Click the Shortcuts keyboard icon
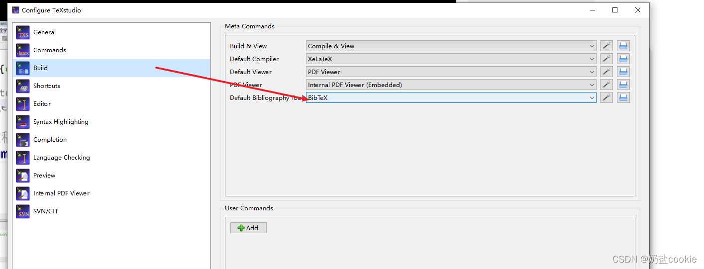This screenshot has height=269, width=704. tap(23, 86)
